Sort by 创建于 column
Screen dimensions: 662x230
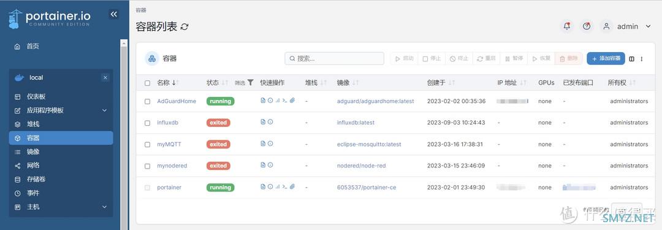click(x=441, y=82)
